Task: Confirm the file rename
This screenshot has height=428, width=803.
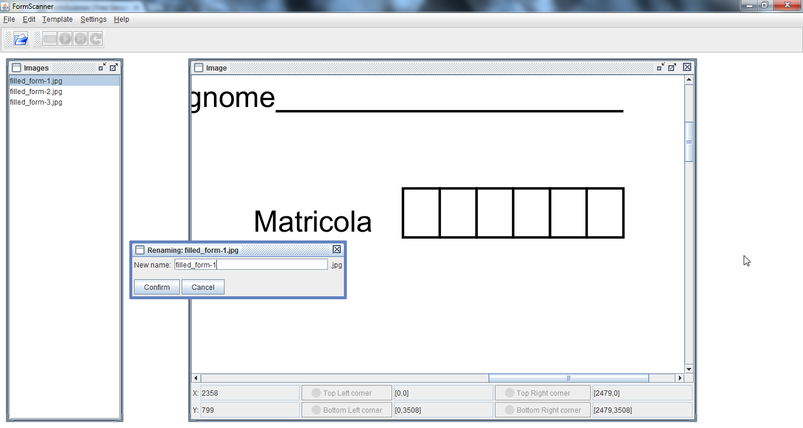Action: [157, 287]
